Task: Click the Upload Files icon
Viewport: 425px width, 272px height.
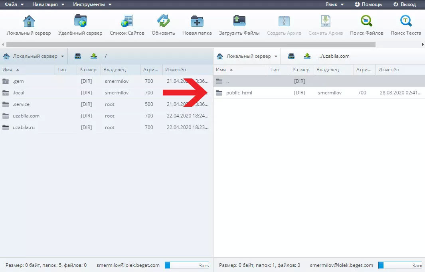Action: click(x=239, y=21)
